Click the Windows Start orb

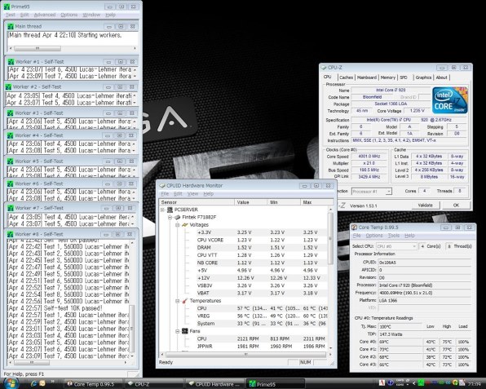pos(11,383)
